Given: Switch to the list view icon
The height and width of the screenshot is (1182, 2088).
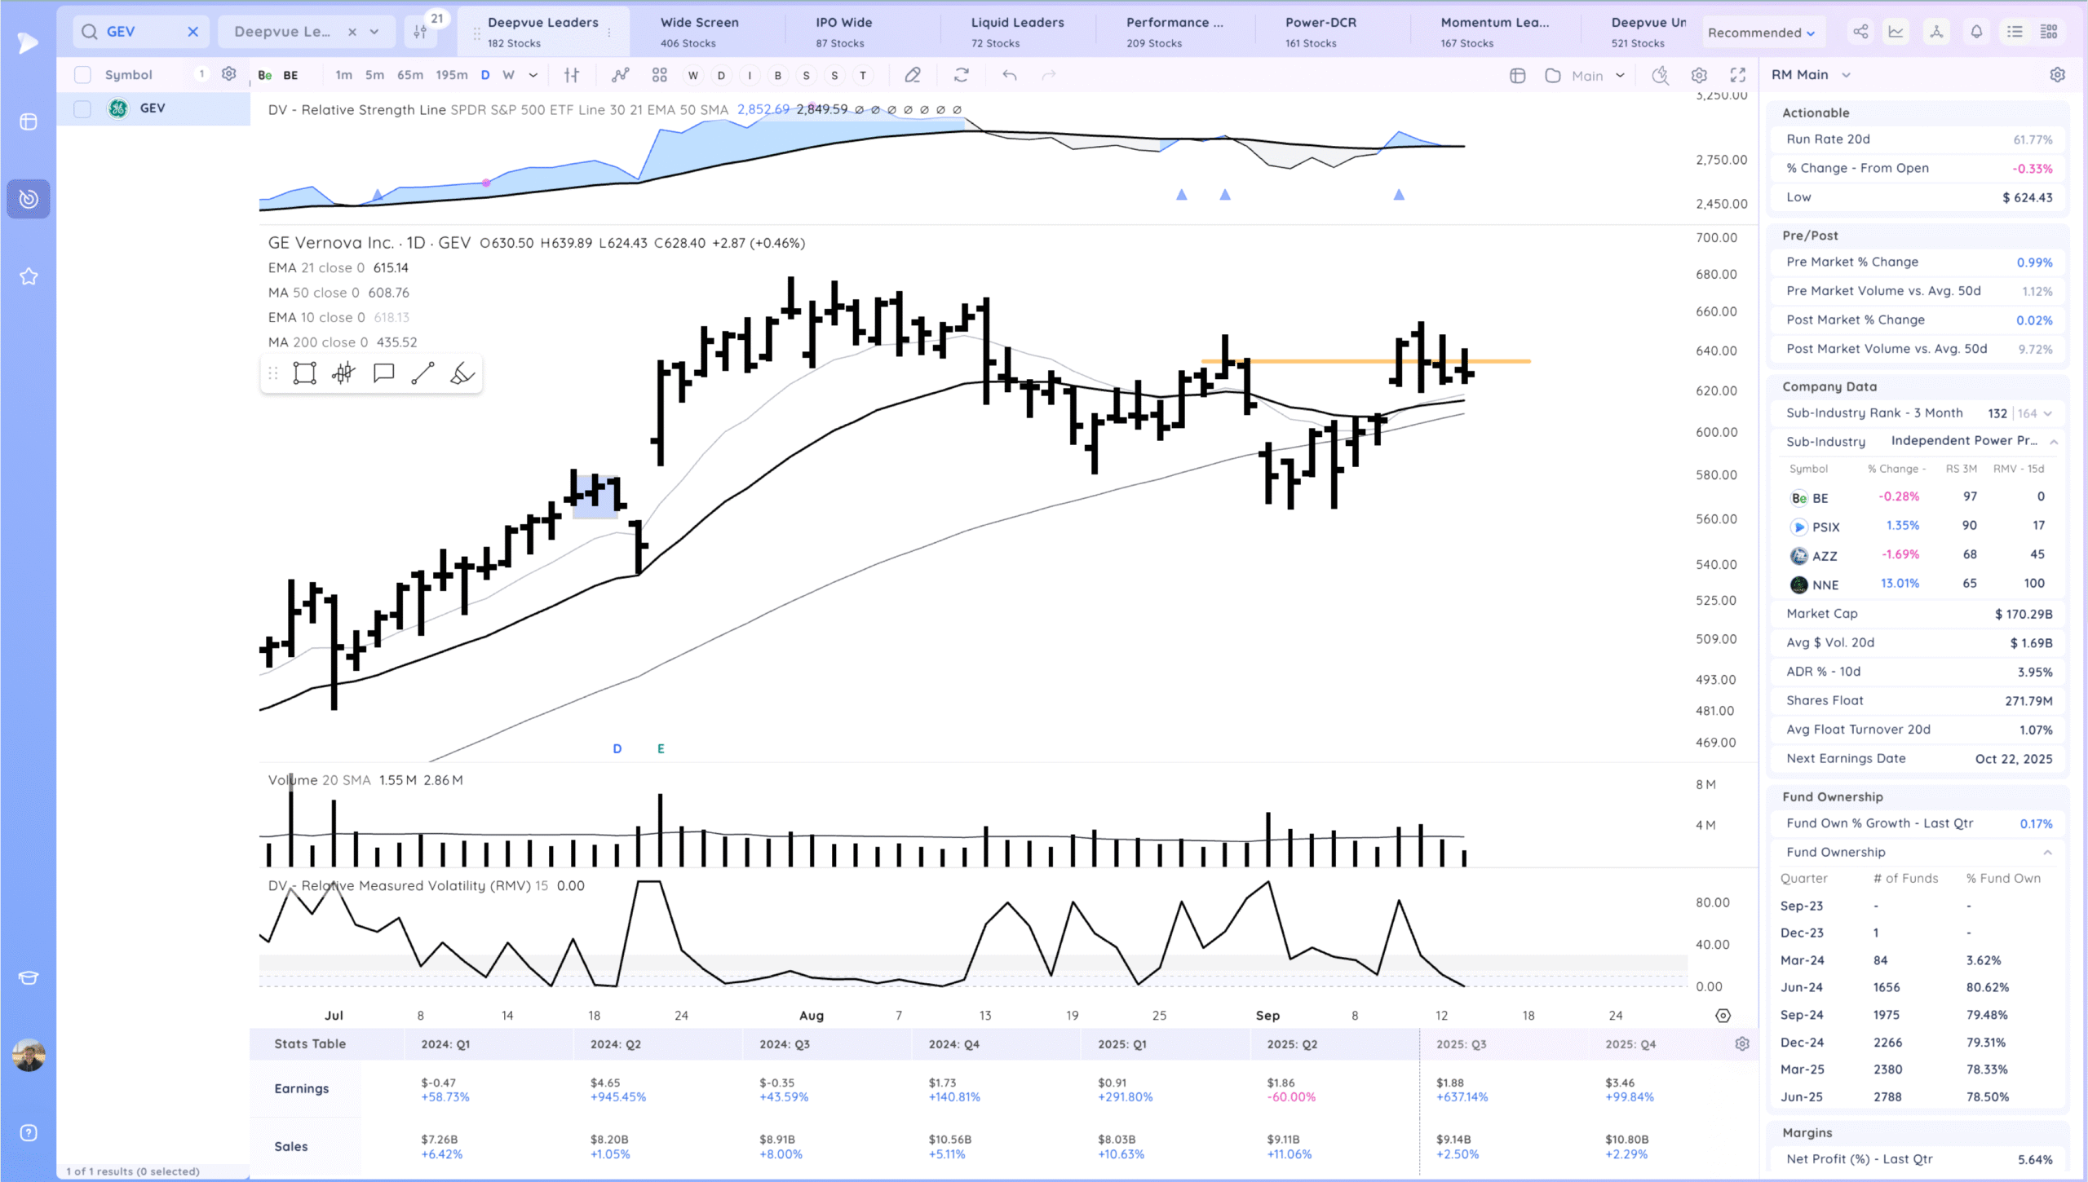Looking at the screenshot, I should pyautogui.click(x=2015, y=32).
